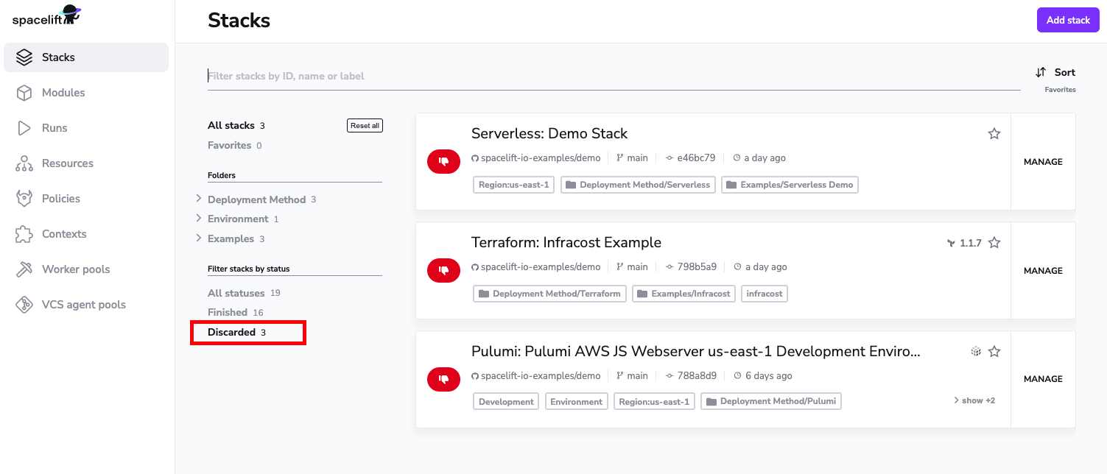Screen dimensions: 1107x474
Task: Click the Spacelift logo
Action: tap(46, 15)
